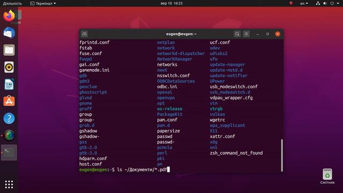The width and height of the screenshot is (343, 193).
Task: Click the netplan directory name
Action: tap(166, 42)
